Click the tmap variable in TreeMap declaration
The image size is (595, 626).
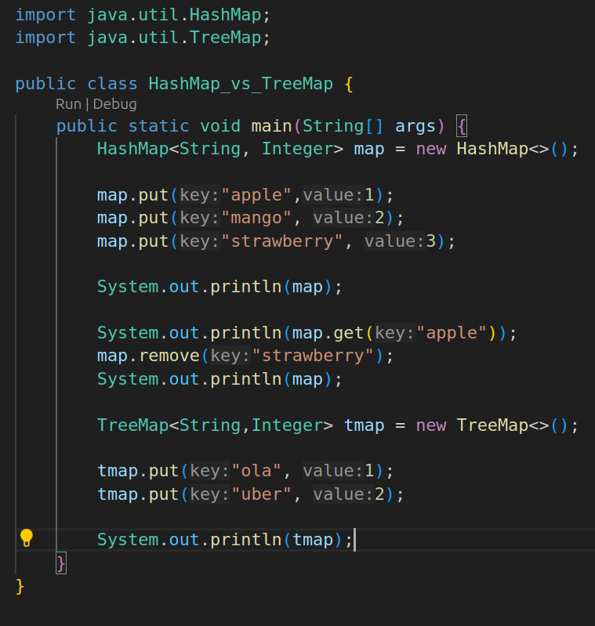pos(365,425)
